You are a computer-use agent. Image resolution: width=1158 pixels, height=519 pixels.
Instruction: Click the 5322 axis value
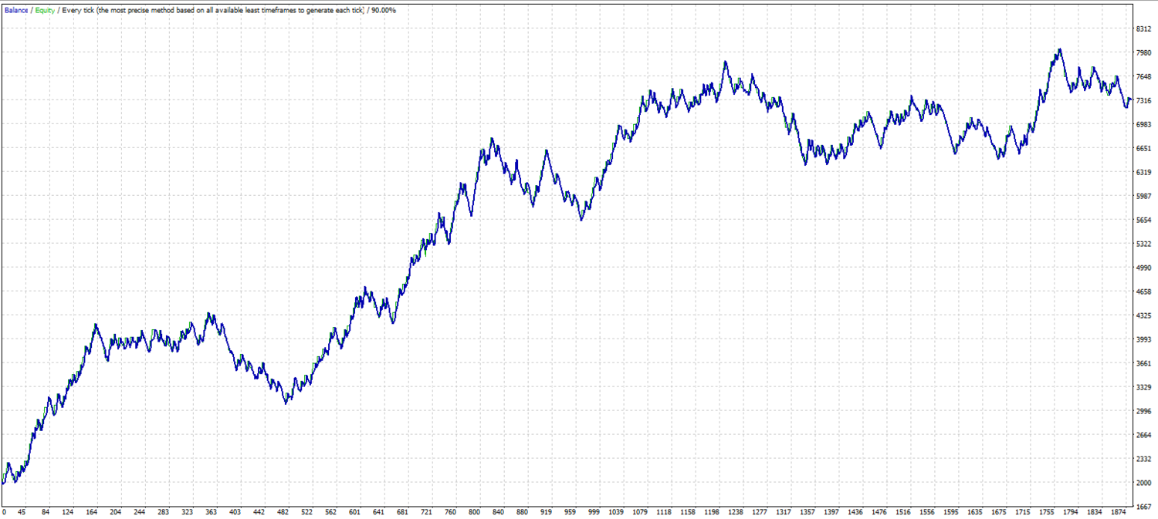[x=1145, y=244]
